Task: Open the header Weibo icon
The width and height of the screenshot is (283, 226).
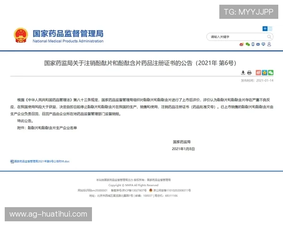Action: click(x=241, y=44)
